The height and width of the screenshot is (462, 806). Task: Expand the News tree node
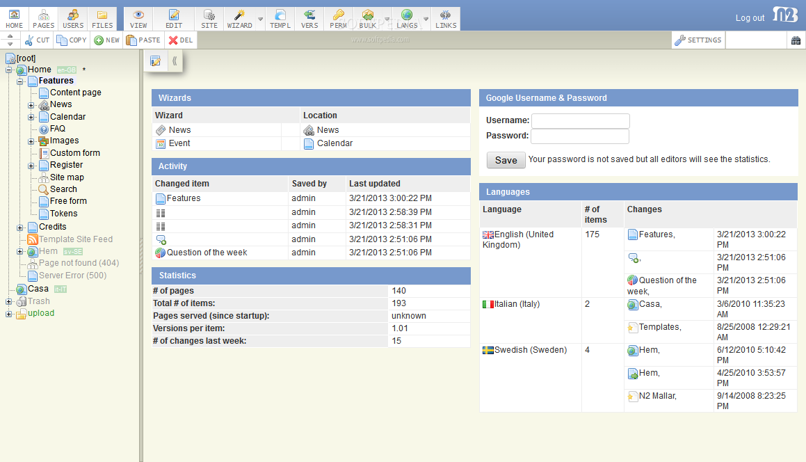point(31,105)
